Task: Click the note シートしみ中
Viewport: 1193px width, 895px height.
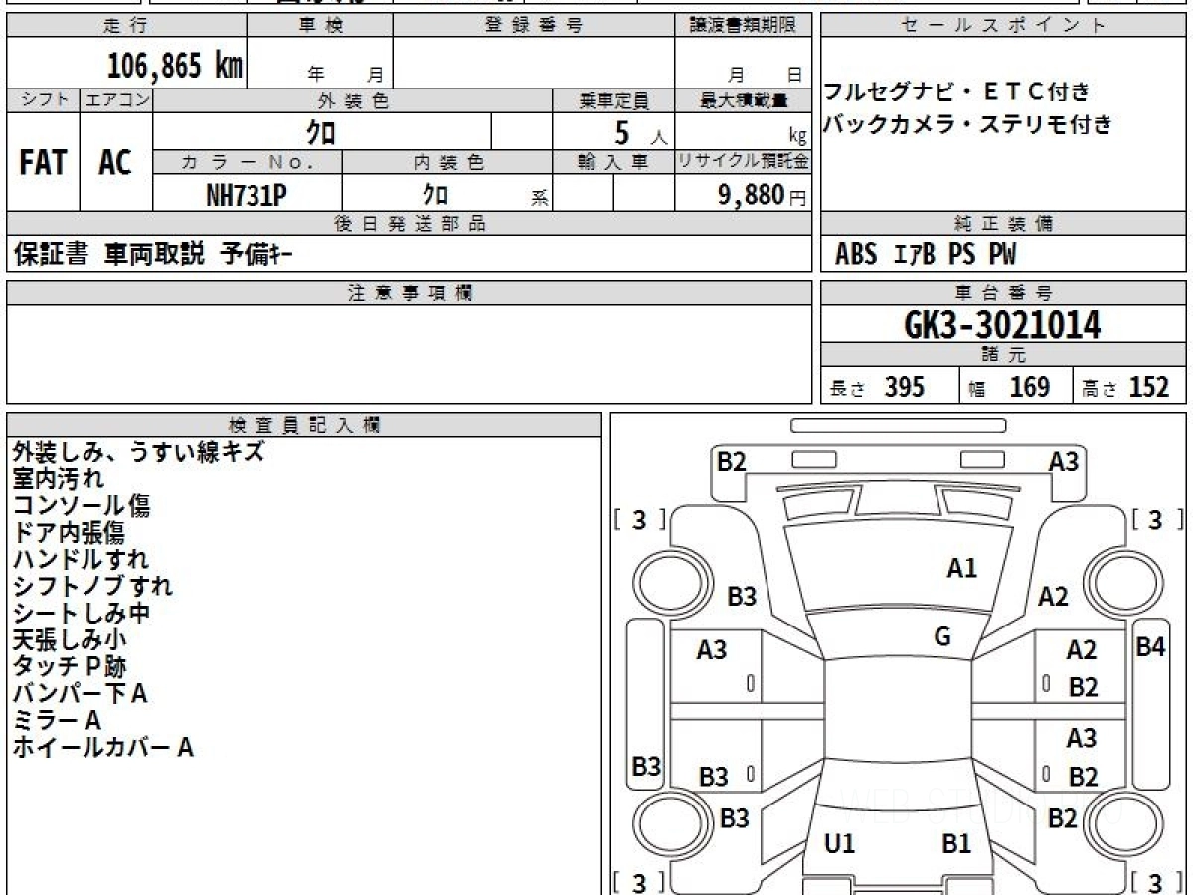Action: [82, 614]
